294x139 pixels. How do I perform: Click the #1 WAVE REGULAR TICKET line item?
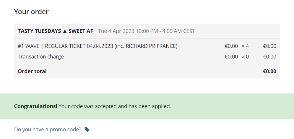point(98,46)
